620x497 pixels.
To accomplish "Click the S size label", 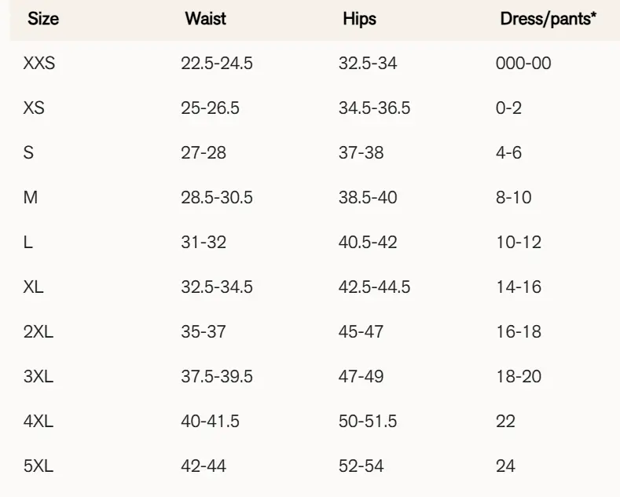I will 29,153.
